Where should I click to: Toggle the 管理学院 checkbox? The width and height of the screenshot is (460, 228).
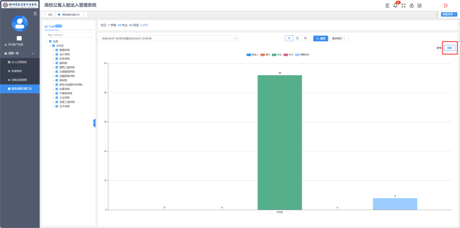coord(57,50)
